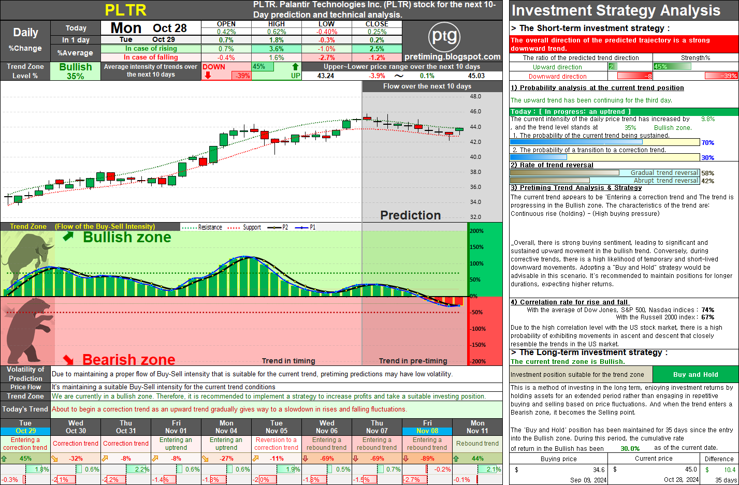Click the 'Flow over the next 10 days' header
This screenshot has width=739, height=485.
427,86
